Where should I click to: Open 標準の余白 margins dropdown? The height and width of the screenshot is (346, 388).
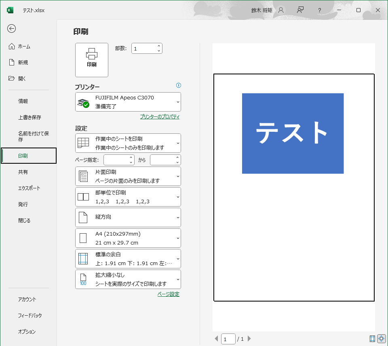pos(128,259)
